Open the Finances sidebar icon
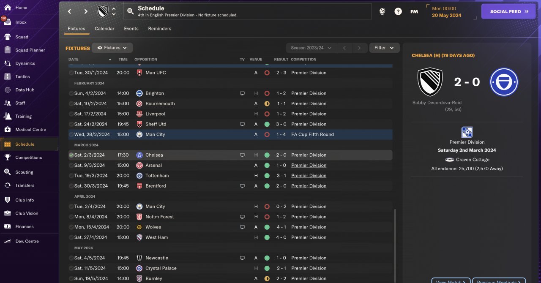 tap(8, 227)
